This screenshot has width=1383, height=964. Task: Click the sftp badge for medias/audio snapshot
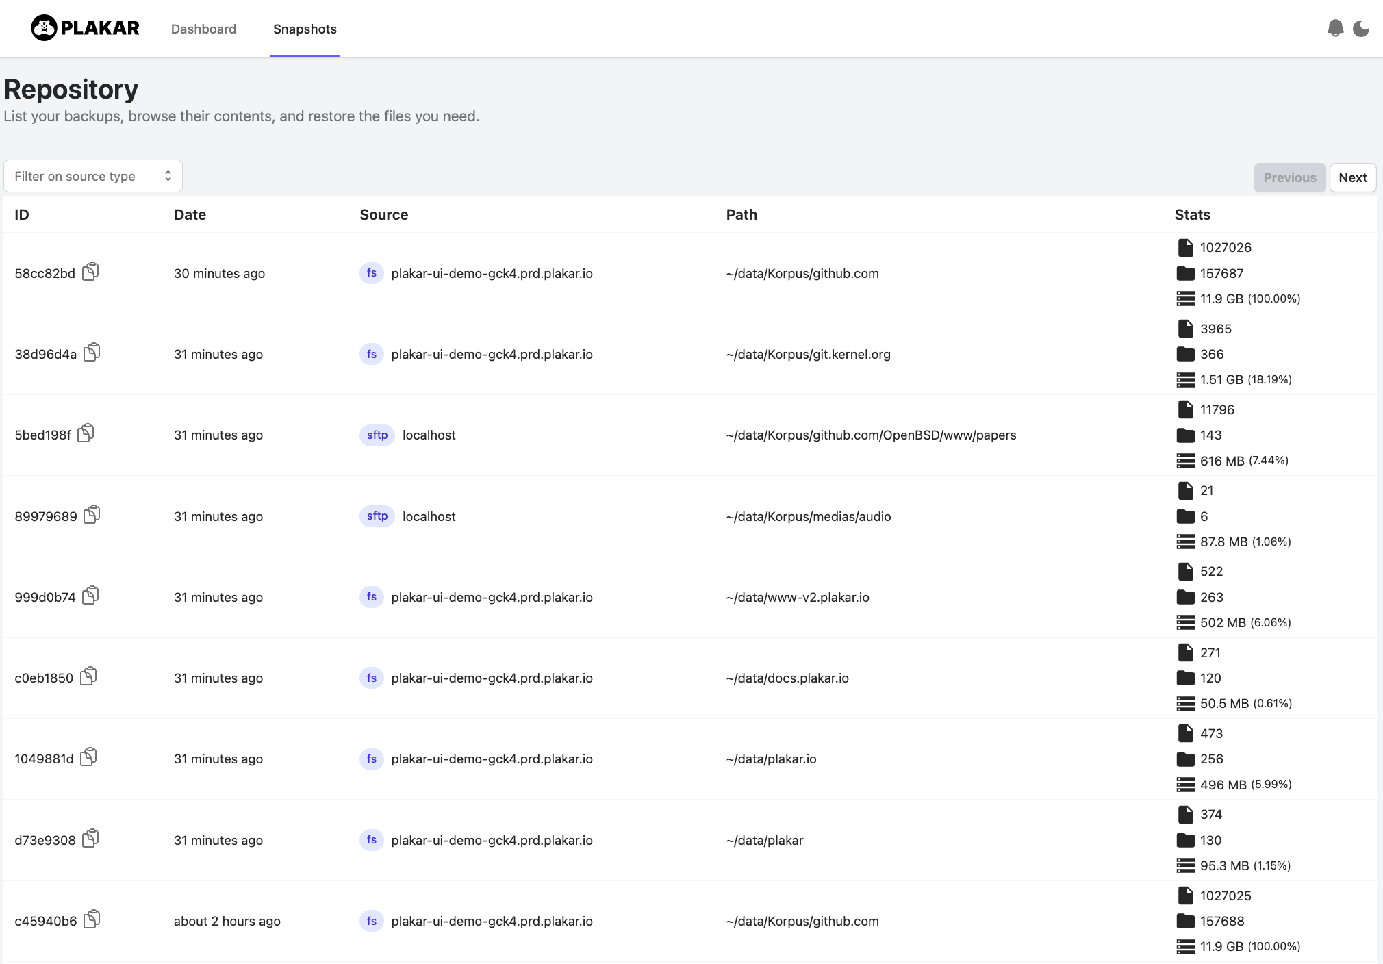click(377, 516)
